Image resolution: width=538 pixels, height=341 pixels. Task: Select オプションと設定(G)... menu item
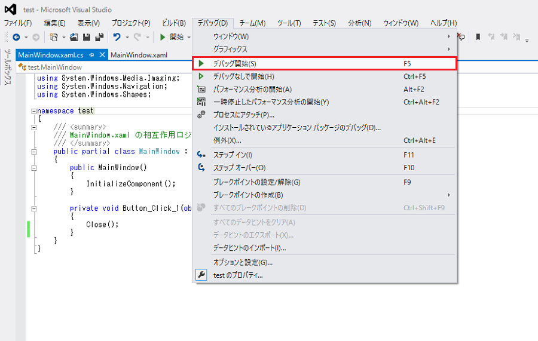[x=325, y=262]
